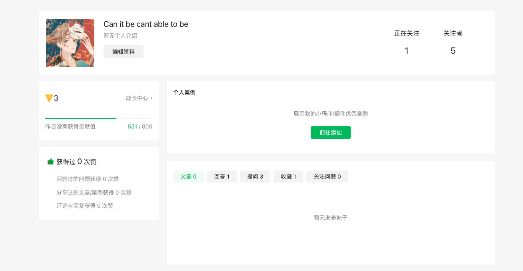Click the yellow level badge icon

[49, 98]
